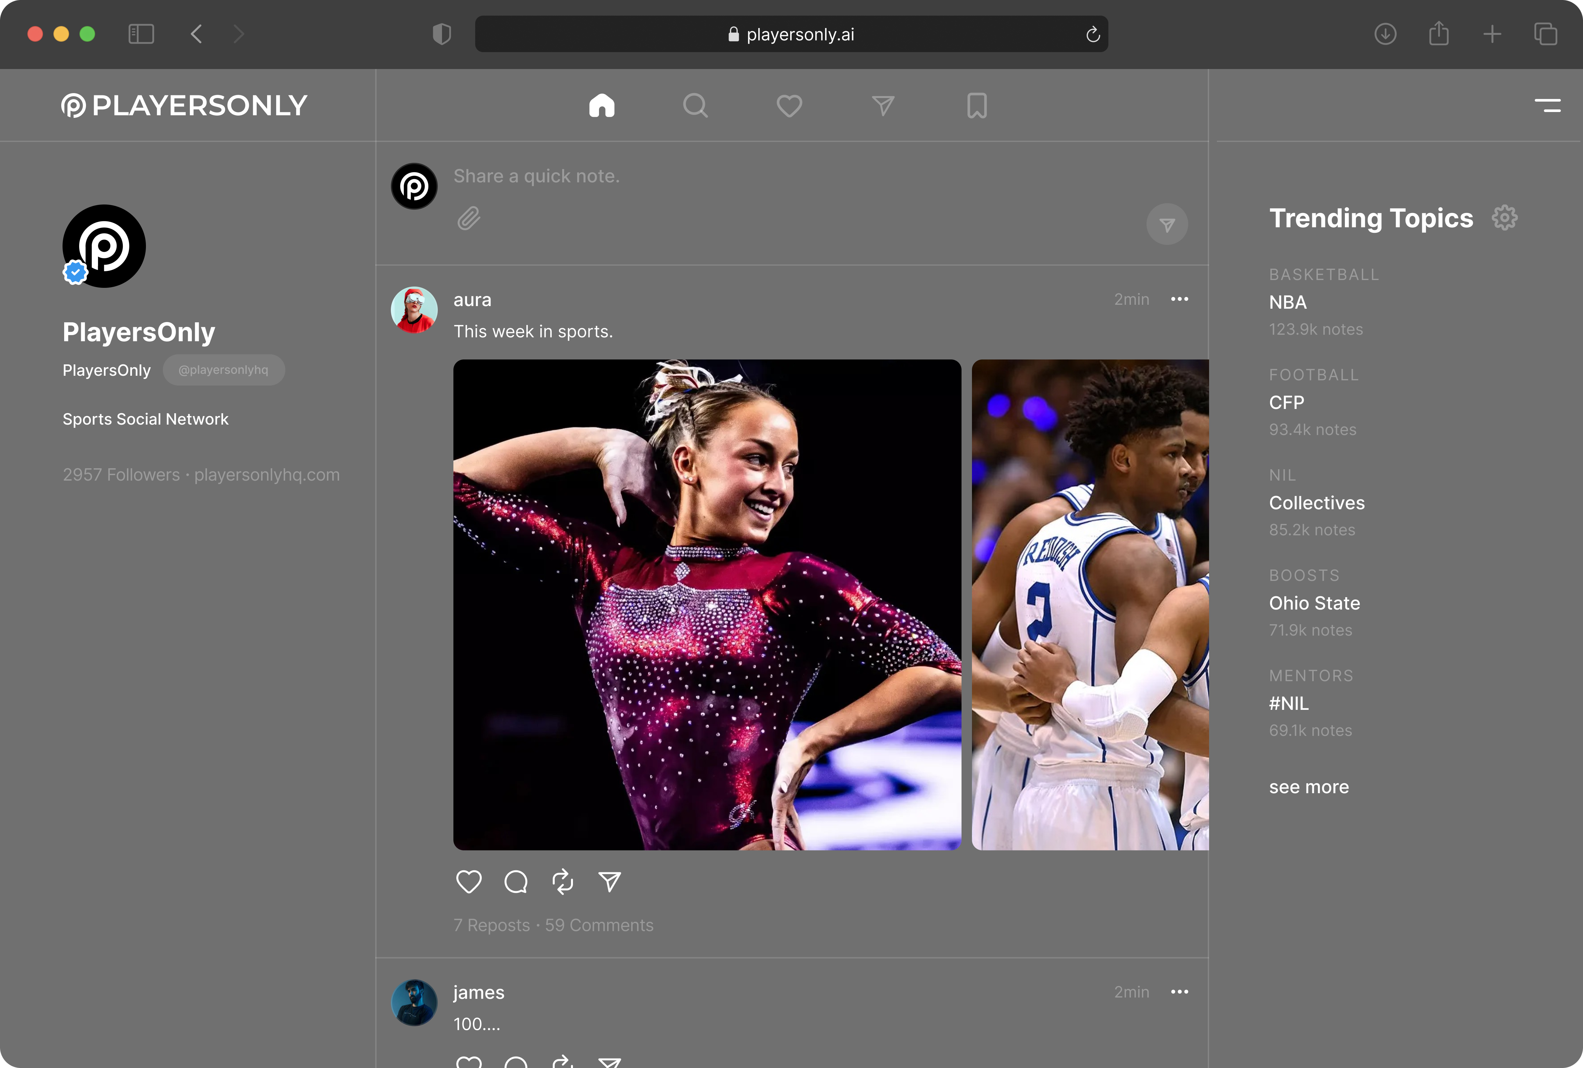This screenshot has width=1583, height=1068.
Task: Click '2957 Followers · playersonlyhq.com' text
Action: coord(201,475)
